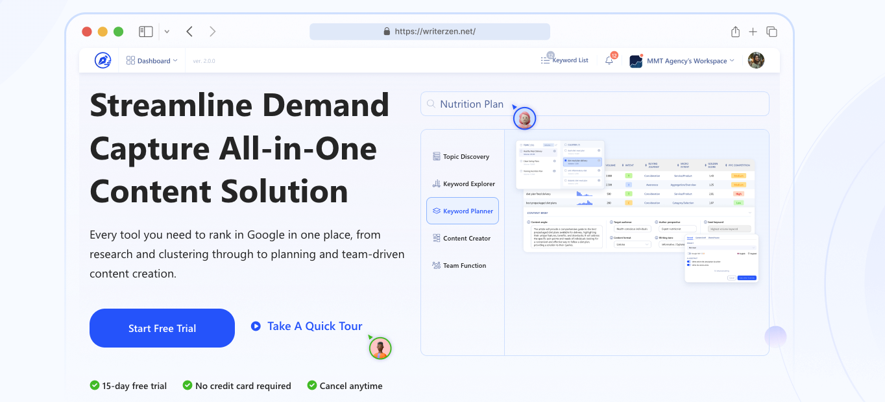Screen dimensions: 885x402
Task: Select the Topic Discovery tab
Action: point(461,157)
